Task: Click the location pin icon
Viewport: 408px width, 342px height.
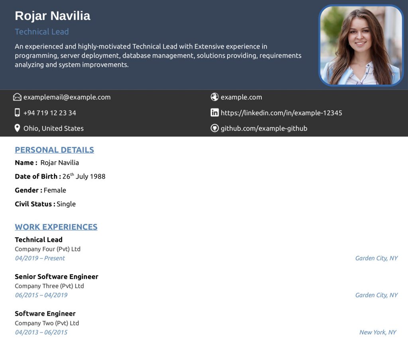Action: coord(17,128)
